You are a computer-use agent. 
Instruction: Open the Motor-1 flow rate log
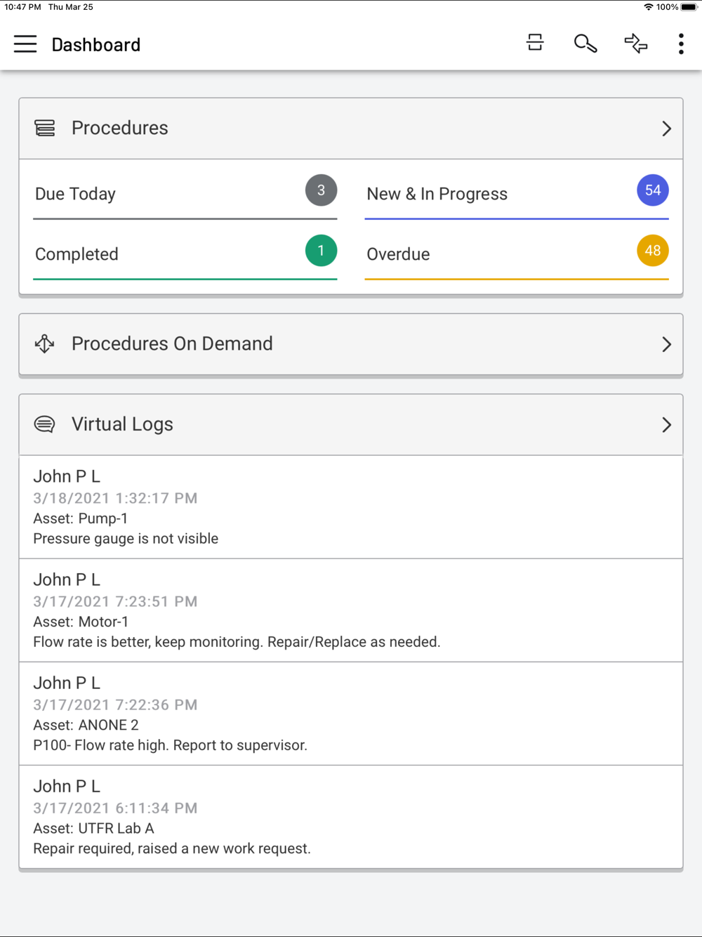pyautogui.click(x=350, y=610)
